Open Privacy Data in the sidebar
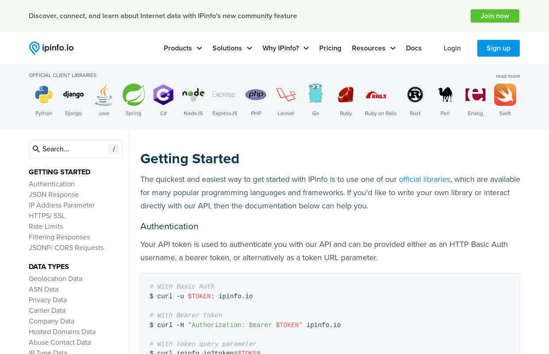Screen dimensions: 549x354 (48, 300)
